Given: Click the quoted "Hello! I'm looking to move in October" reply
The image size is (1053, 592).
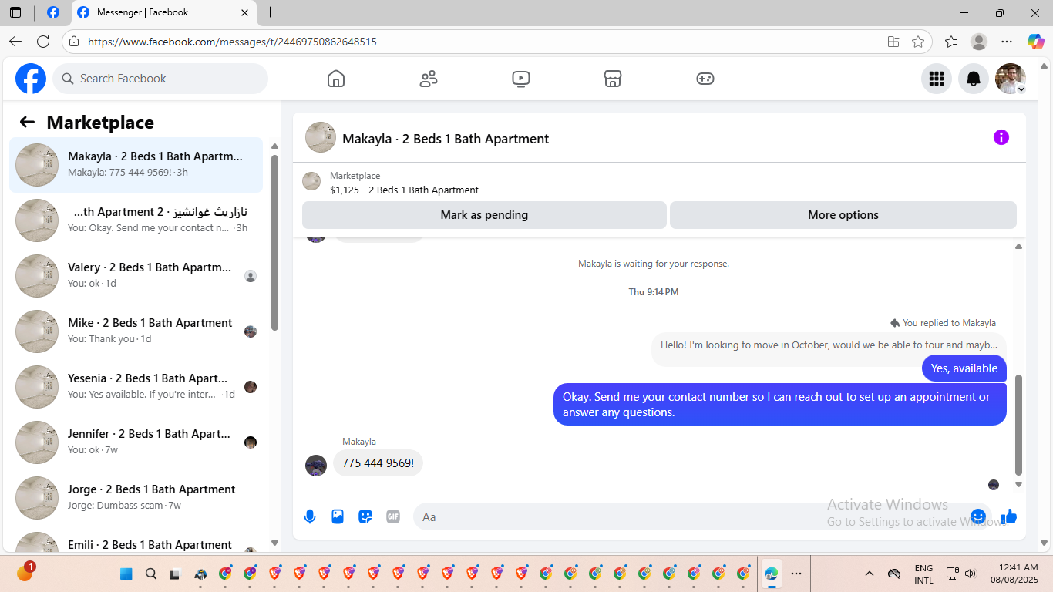Looking at the screenshot, I should click(x=829, y=345).
